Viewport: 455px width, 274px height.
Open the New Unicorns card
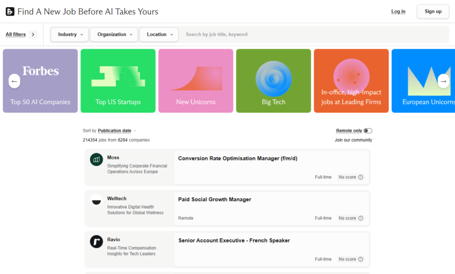(196, 80)
